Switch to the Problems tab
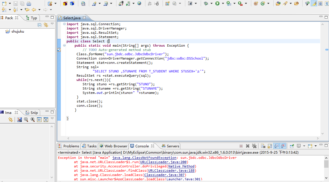 click(69, 146)
